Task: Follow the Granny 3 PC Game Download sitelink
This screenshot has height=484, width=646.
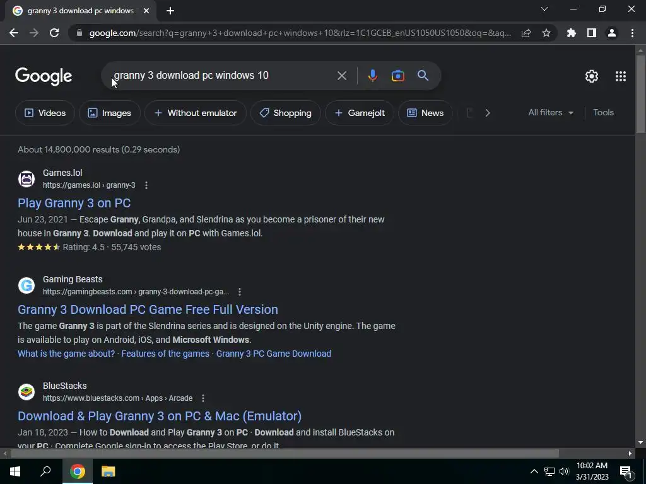Action: (274, 354)
